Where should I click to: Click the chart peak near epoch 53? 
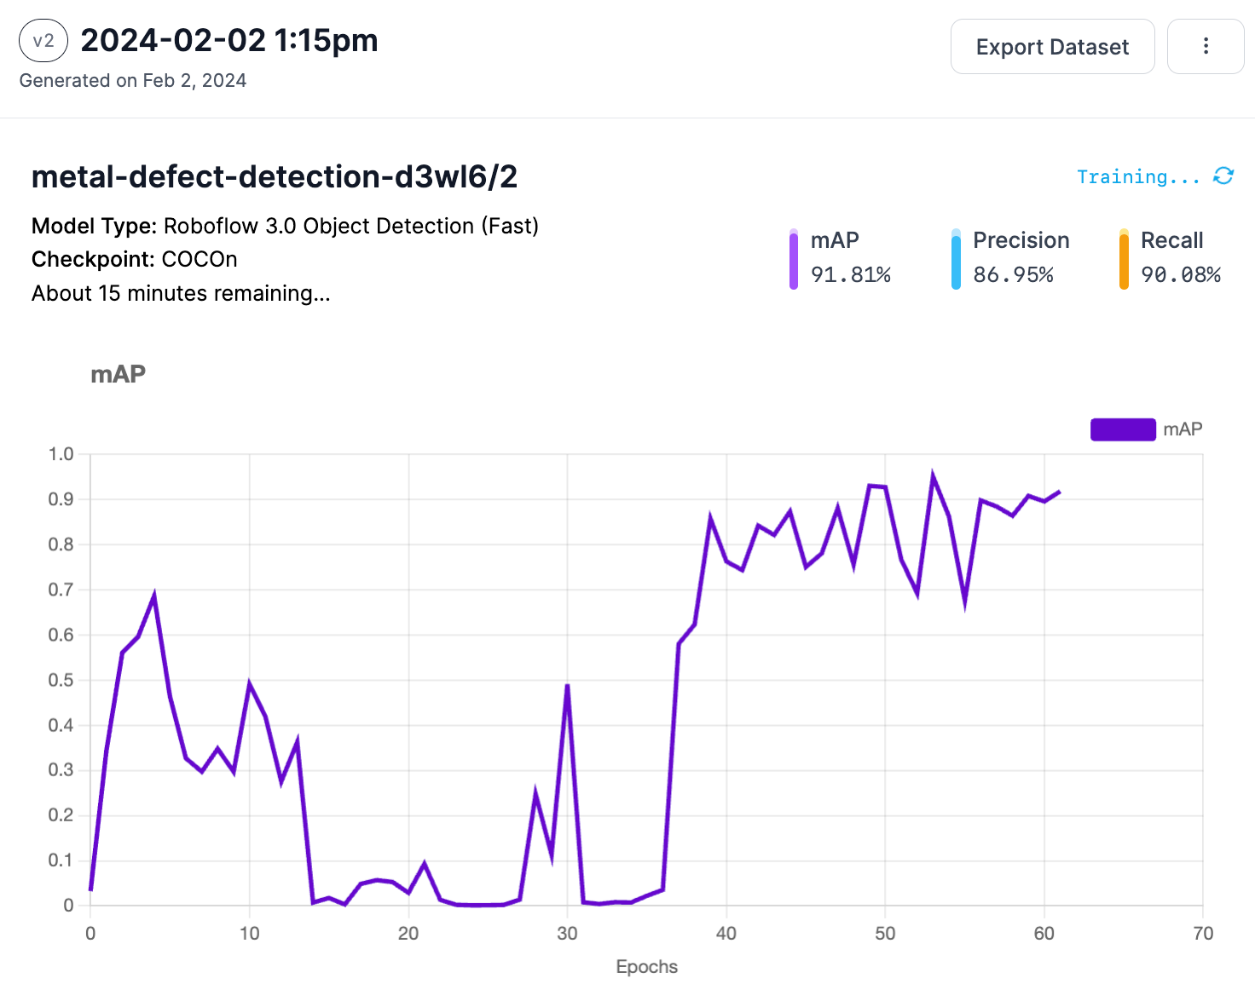(933, 477)
